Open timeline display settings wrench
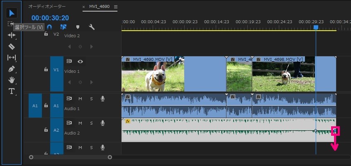The height and width of the screenshot is (166, 351). (x=92, y=27)
